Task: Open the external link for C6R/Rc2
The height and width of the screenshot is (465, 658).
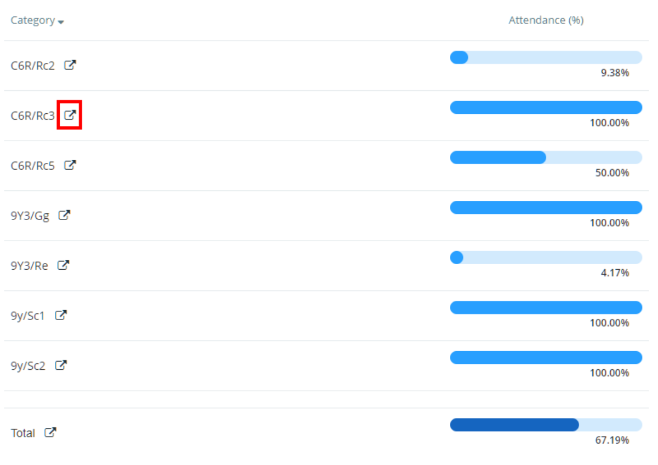Action: [x=71, y=65]
